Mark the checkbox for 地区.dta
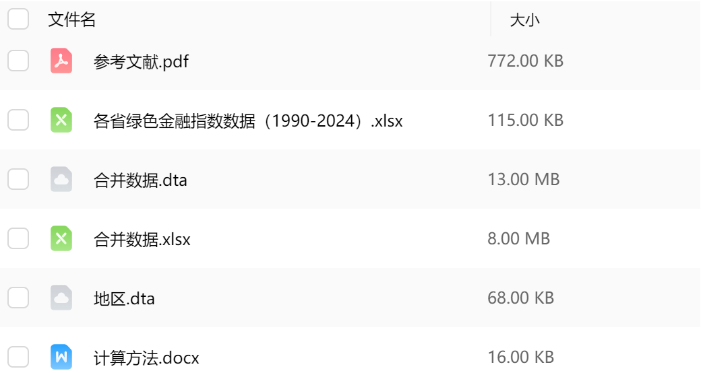Viewport: 701px width, 373px height. point(18,298)
